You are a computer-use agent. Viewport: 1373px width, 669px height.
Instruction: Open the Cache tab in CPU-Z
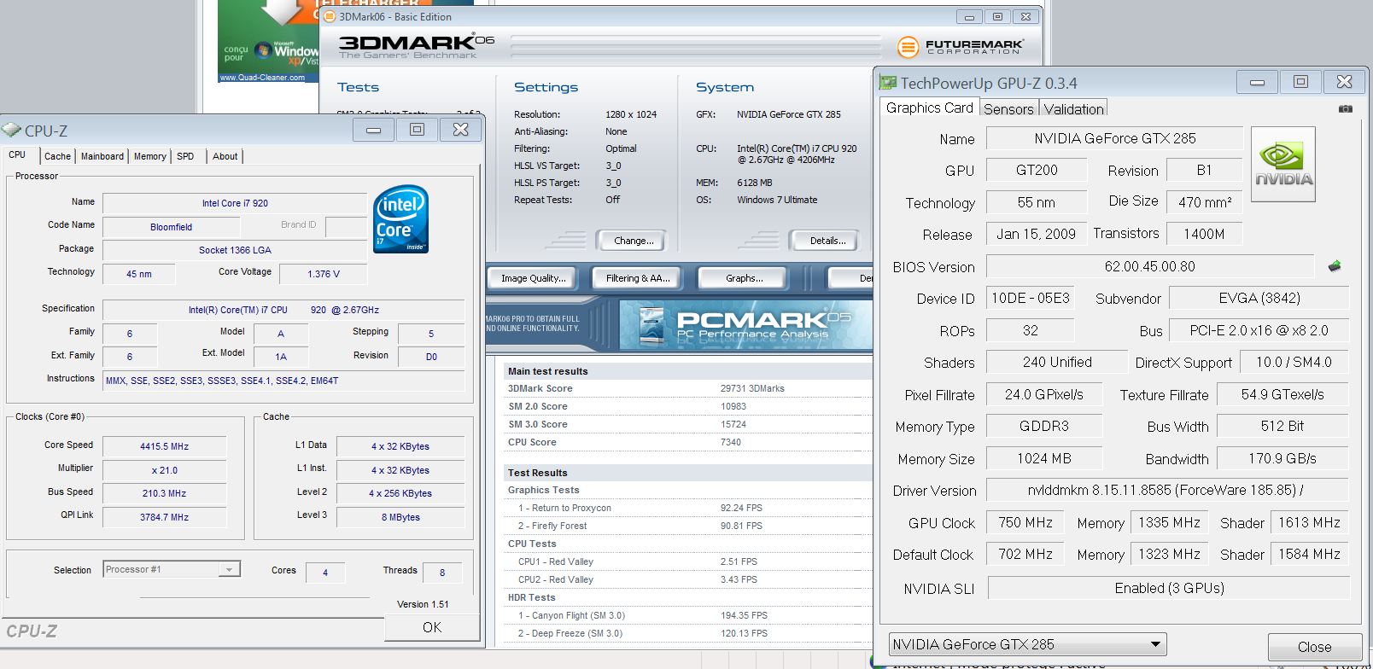[x=57, y=156]
